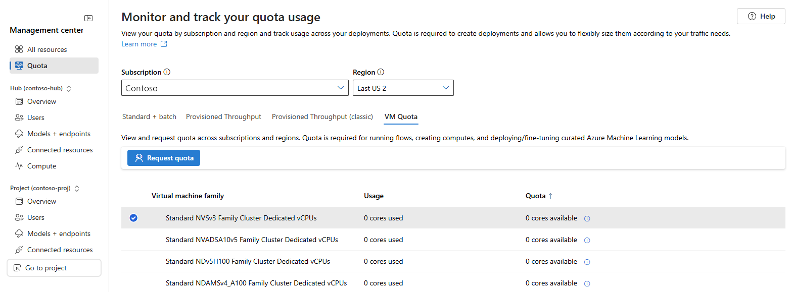
Task: Switch to the Provisioned Throughput tab
Action: coord(223,116)
